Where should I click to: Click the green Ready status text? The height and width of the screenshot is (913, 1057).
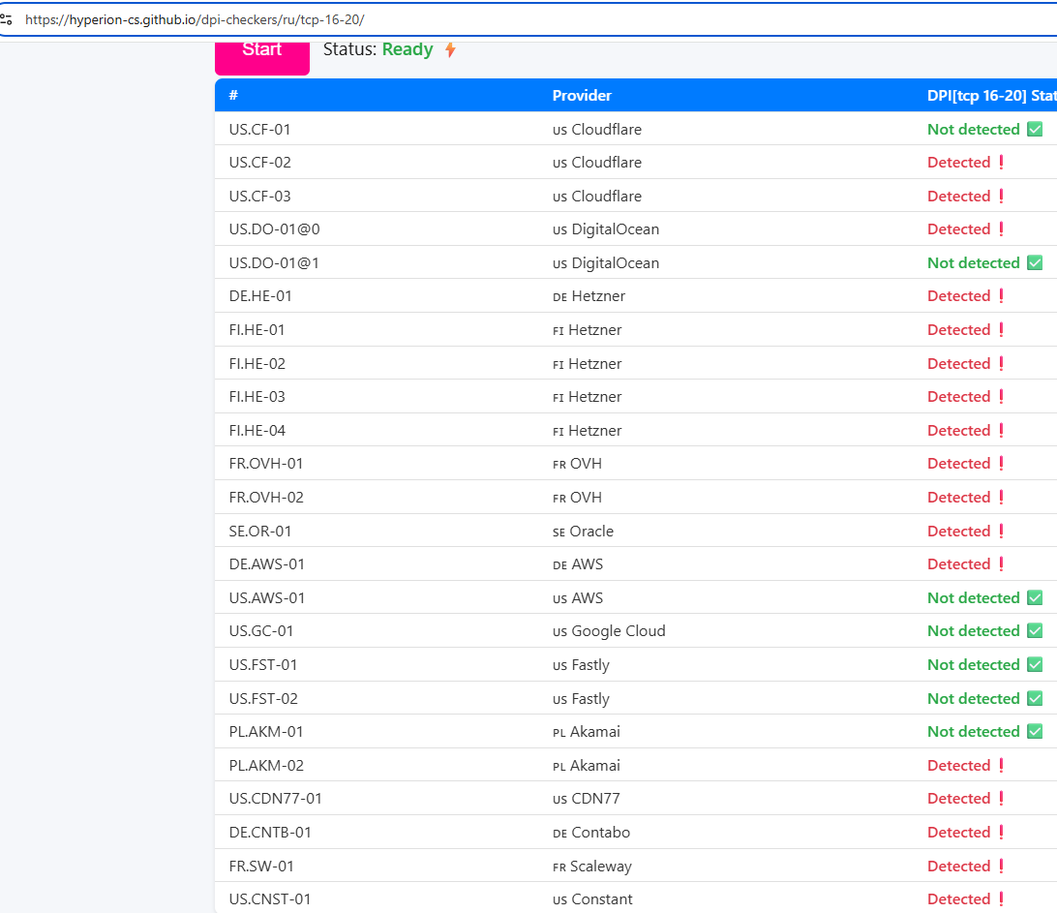pos(408,49)
